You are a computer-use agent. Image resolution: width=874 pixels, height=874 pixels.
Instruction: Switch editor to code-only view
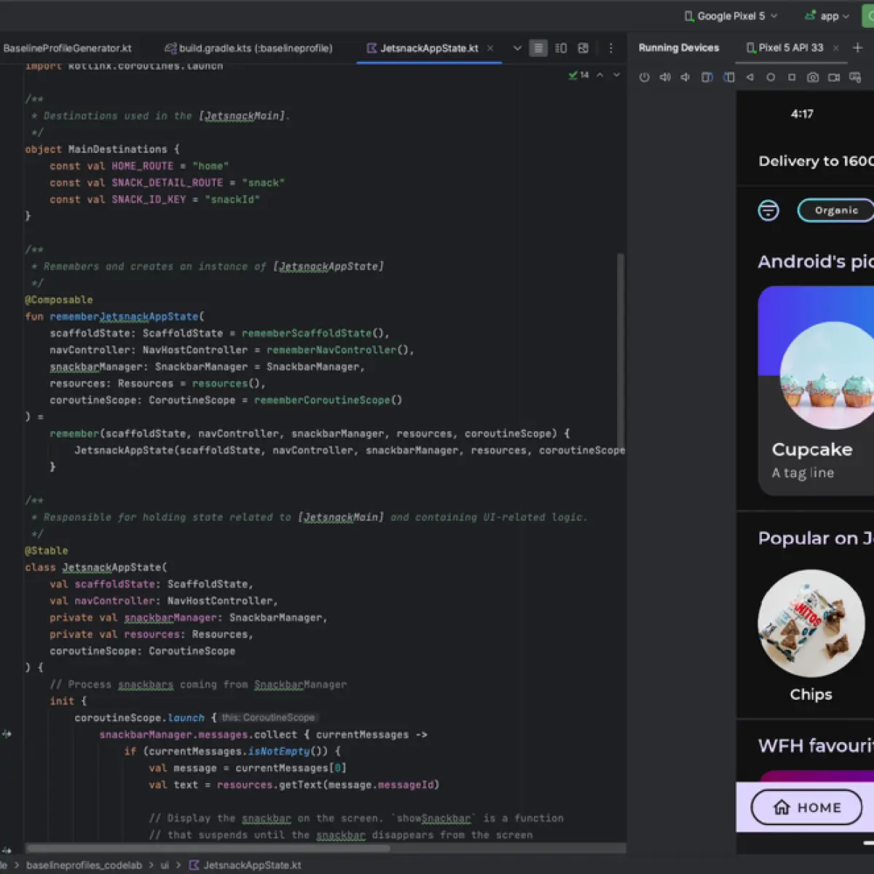(538, 48)
